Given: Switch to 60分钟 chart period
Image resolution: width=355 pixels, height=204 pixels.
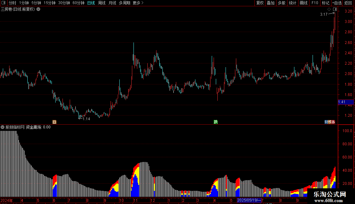Looking at the screenshot, I should tap(79, 3).
